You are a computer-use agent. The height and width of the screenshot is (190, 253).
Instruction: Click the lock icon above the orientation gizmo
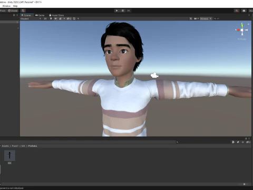pyautogui.click(x=248, y=24)
